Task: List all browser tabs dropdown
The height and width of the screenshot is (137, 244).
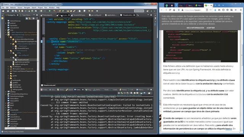Action: (x=223, y=5)
